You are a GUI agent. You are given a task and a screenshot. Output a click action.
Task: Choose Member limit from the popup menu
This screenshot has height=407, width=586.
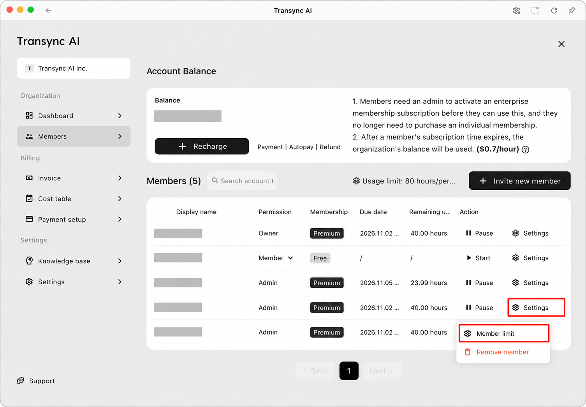click(504, 333)
